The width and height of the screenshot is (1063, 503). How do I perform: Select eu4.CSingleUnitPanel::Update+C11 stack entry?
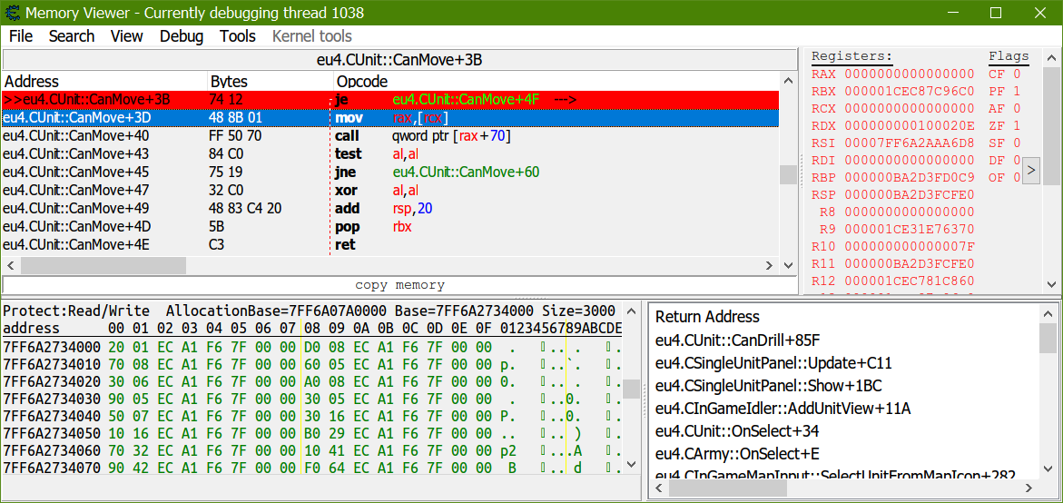point(773,362)
